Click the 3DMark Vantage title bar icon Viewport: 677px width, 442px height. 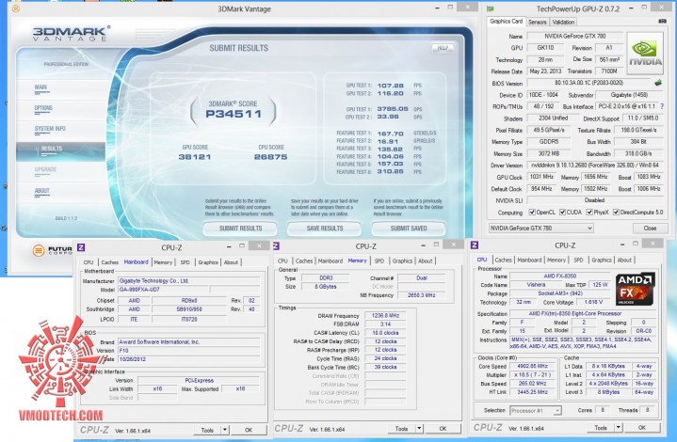[x=16, y=8]
